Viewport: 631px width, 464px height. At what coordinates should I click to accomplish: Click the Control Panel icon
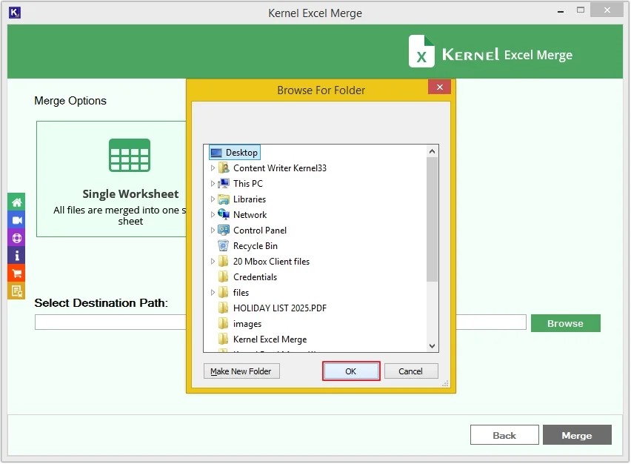[224, 230]
